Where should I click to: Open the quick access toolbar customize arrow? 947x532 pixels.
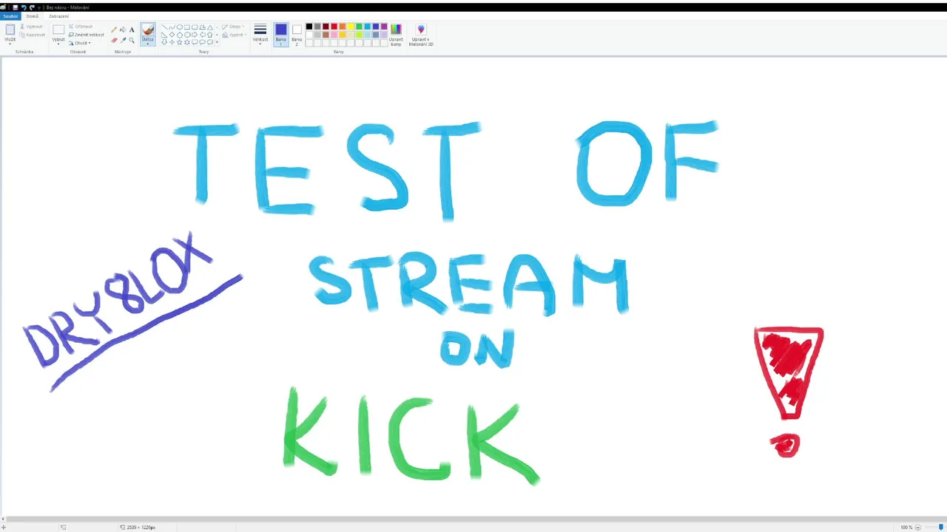39,7
